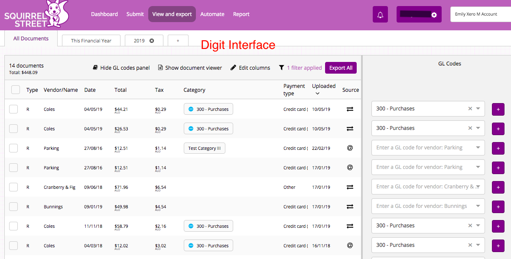
Task: Click source icon for Cranberry & Fig row
Action: click(350, 187)
